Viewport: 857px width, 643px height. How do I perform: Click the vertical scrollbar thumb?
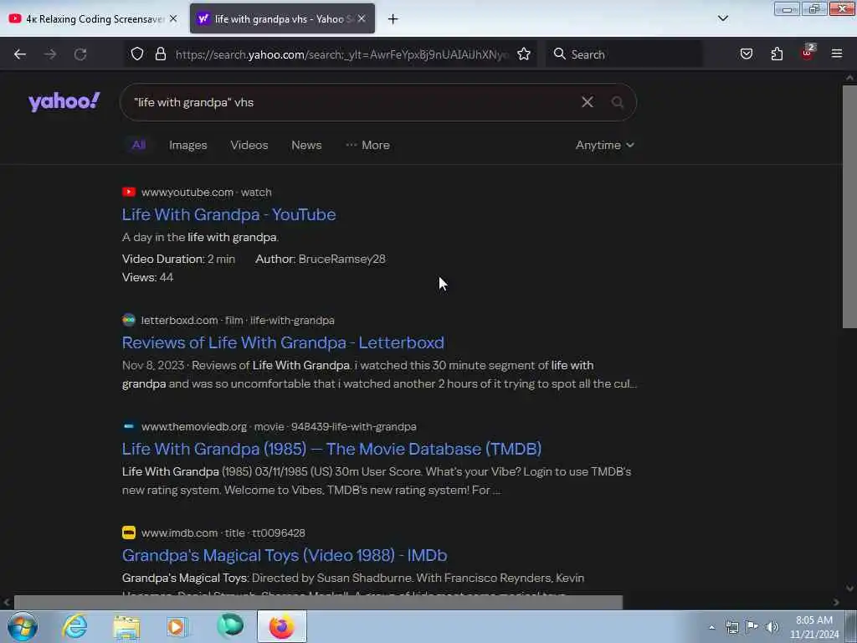click(x=849, y=206)
